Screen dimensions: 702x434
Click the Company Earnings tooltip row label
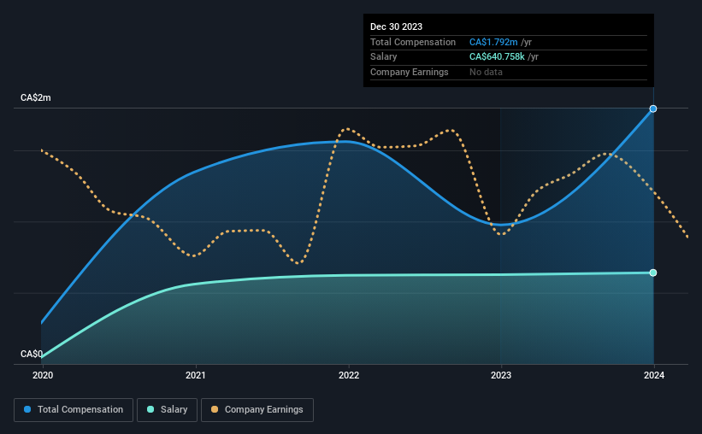410,72
